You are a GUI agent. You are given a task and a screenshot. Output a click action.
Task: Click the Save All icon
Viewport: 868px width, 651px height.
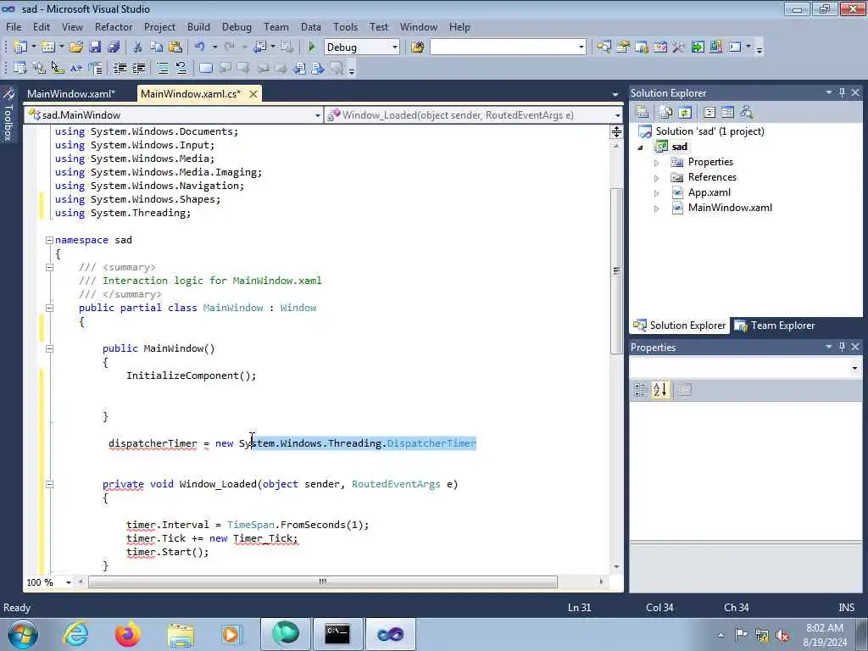pos(114,47)
